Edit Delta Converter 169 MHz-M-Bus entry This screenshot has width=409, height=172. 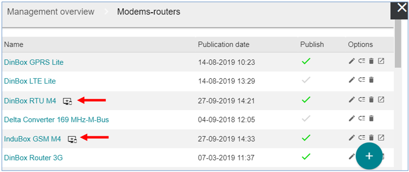tap(351, 118)
